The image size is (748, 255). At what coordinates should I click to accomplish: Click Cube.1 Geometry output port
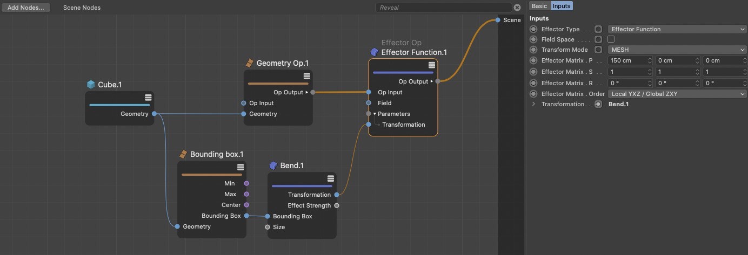click(x=155, y=114)
